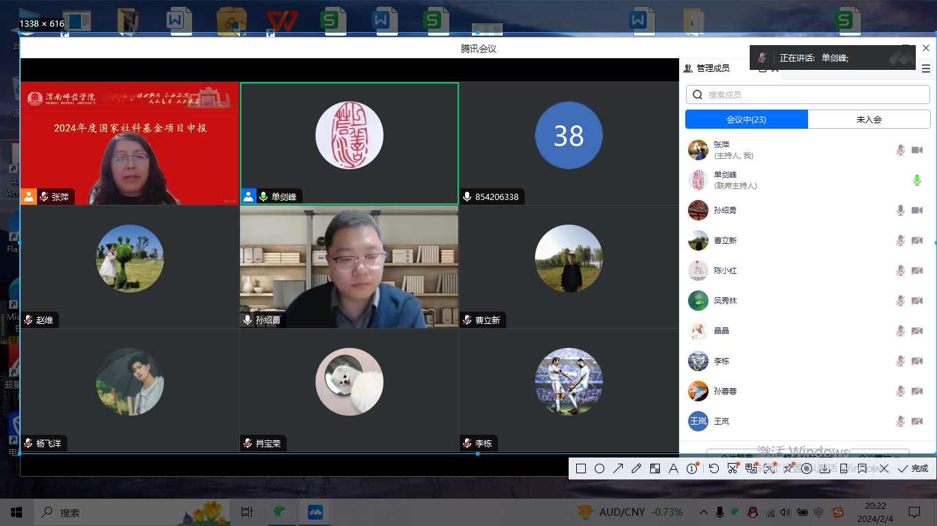
Task: Select the mosaic blur tool
Action: pos(655,468)
